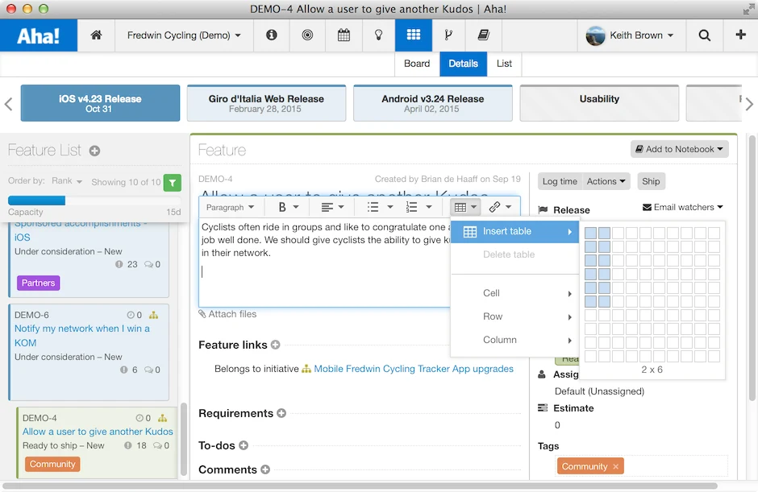
Task: Click the bold formatting icon
Action: coord(282,207)
